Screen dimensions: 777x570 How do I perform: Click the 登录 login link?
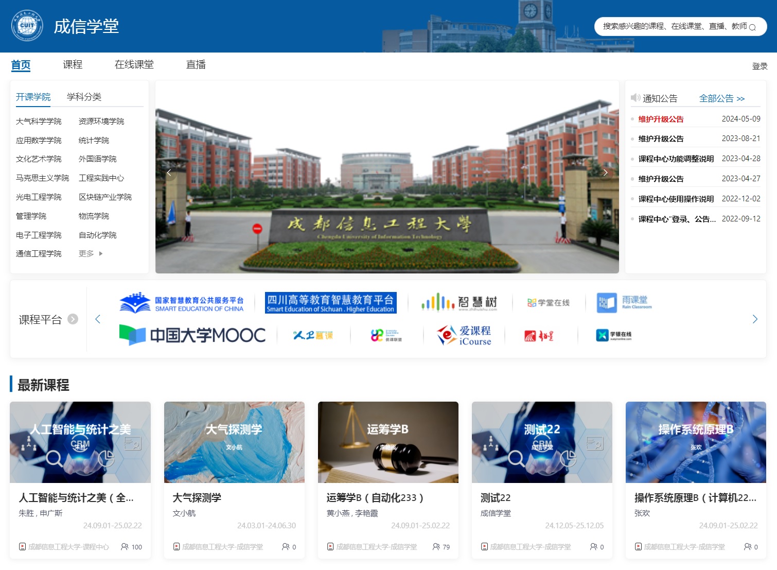pyautogui.click(x=760, y=66)
